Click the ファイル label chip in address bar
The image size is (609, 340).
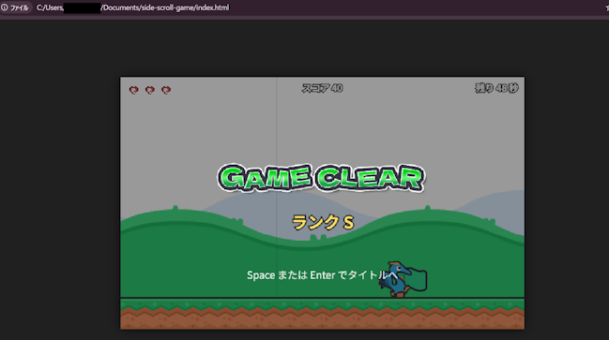[20, 7]
